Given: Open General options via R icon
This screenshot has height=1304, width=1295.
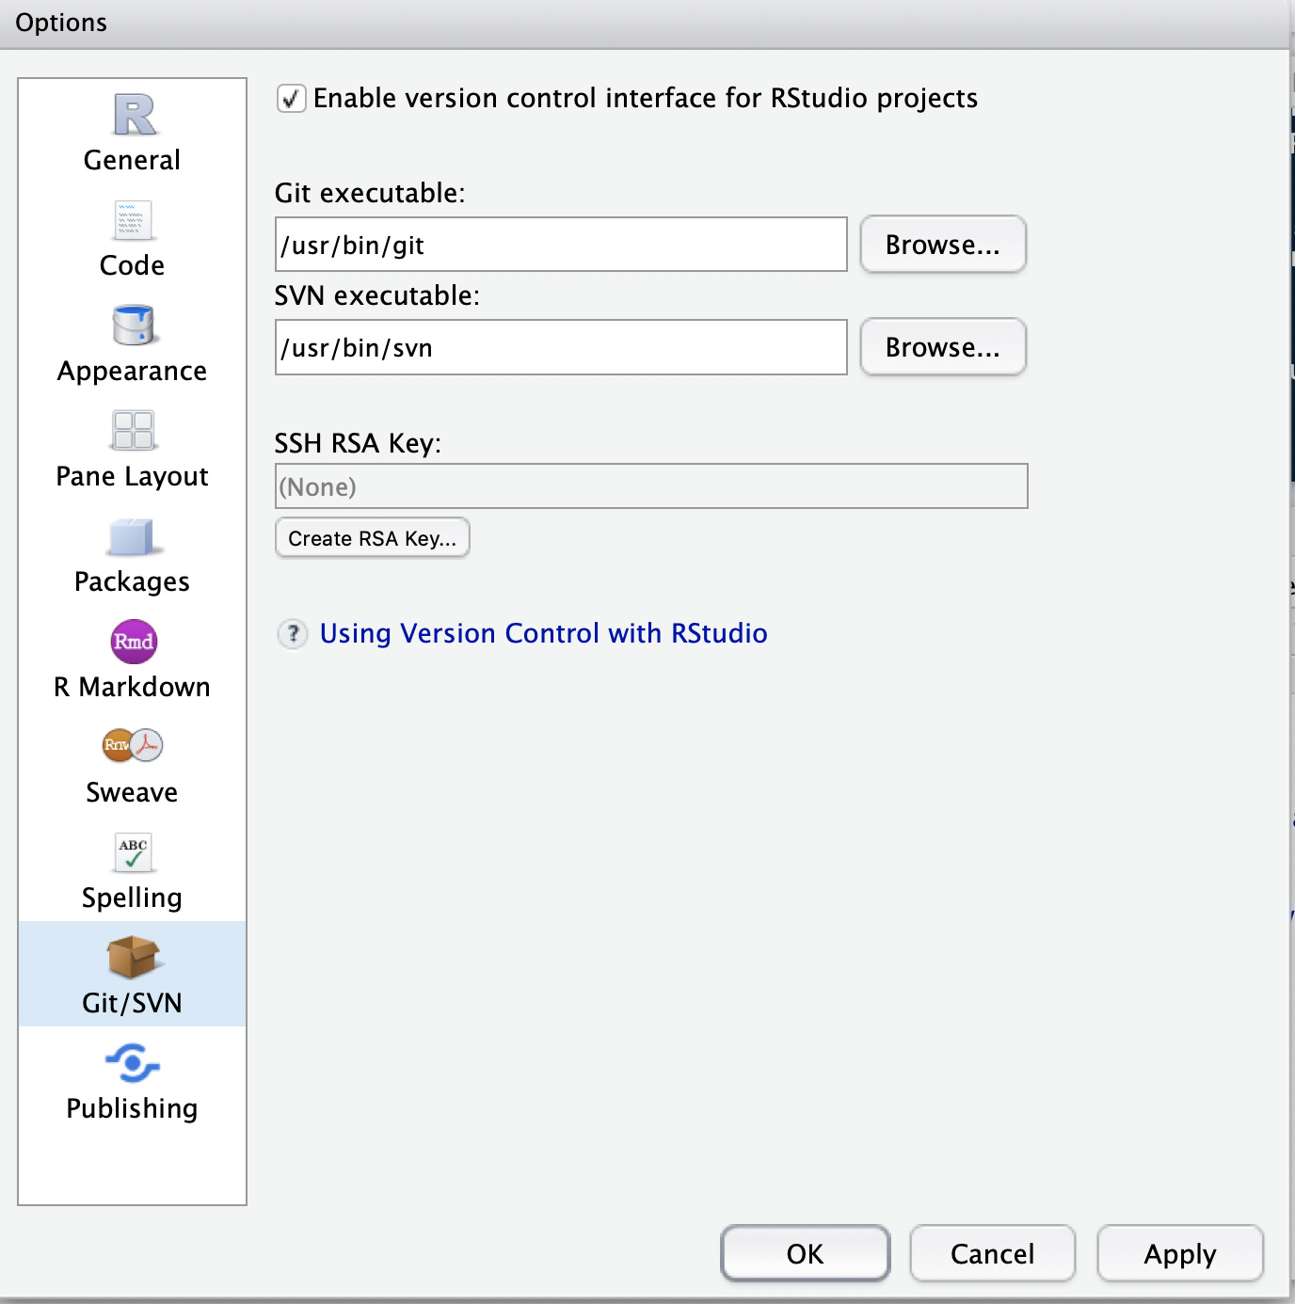Looking at the screenshot, I should coord(134,115).
